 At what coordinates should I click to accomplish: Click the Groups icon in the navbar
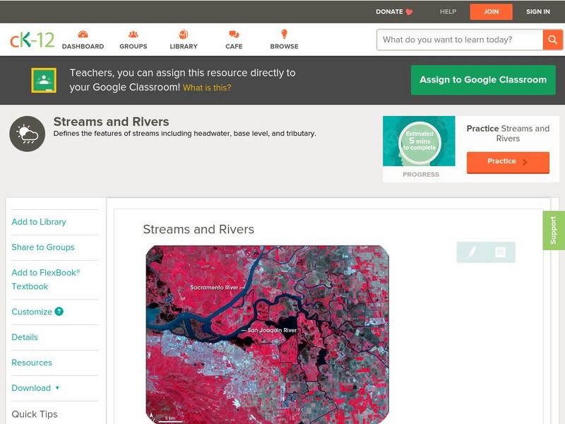133,34
